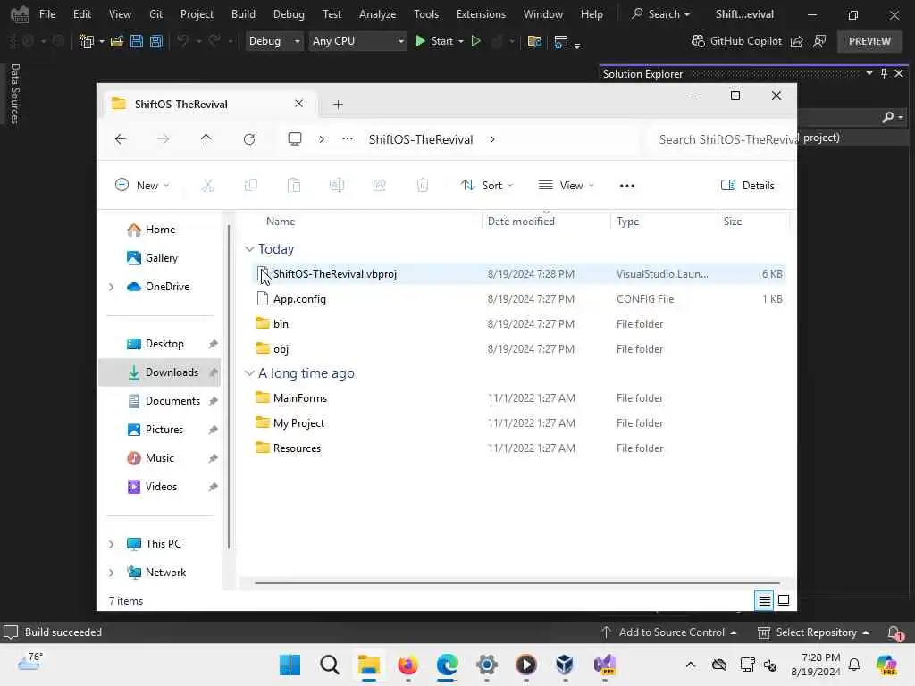Select the Resources folder
915x686 pixels.
click(x=521, y=448)
